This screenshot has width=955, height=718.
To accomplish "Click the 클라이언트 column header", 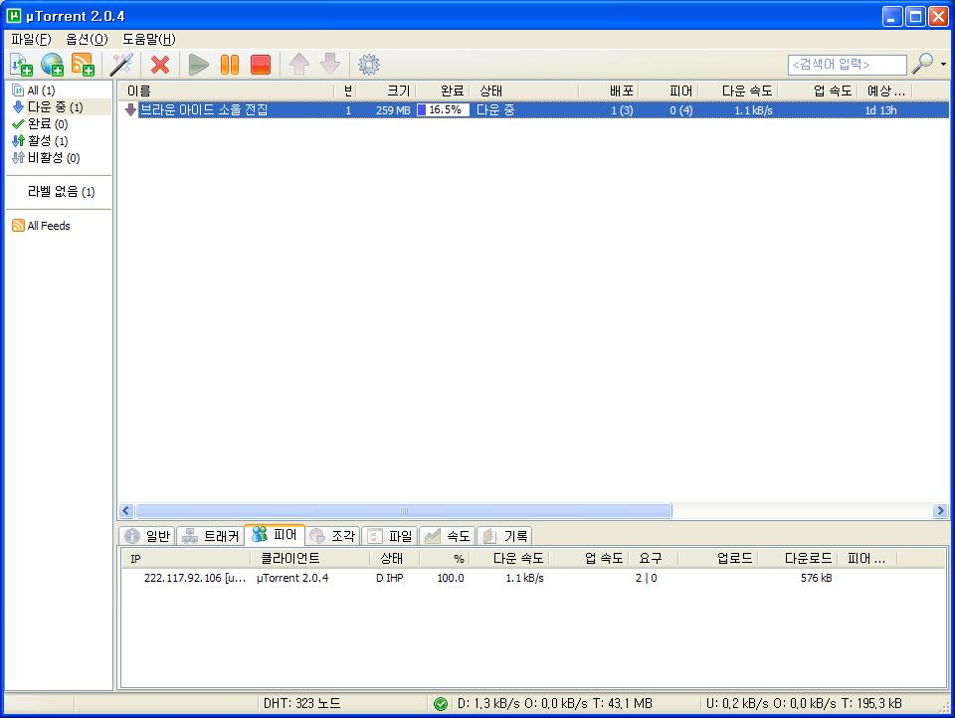I will (309, 559).
